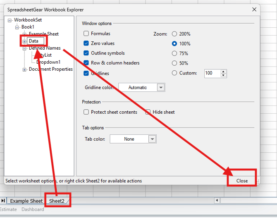Choose the 75% zoom radio button

tap(174, 54)
